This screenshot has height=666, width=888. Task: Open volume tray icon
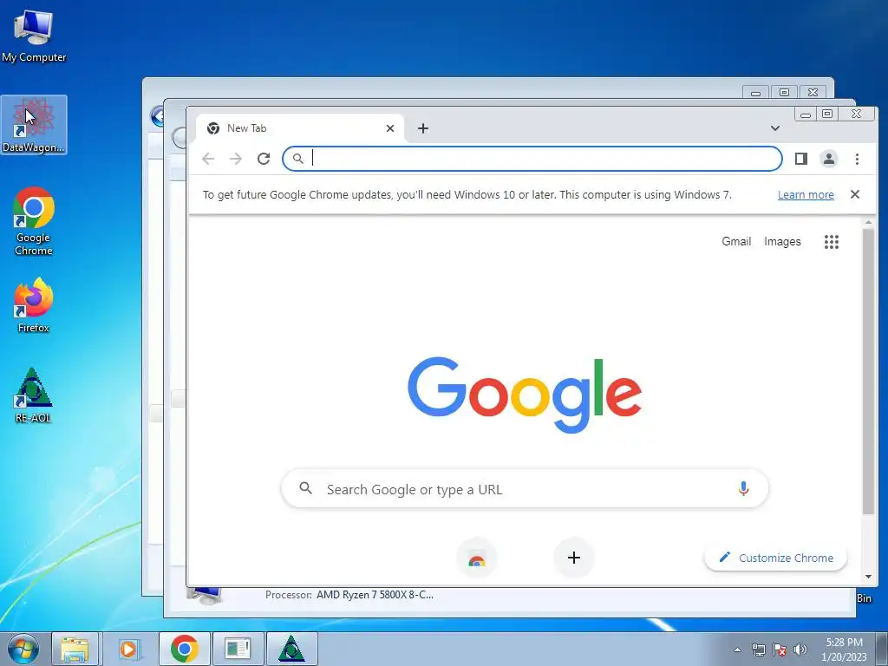tap(800, 650)
